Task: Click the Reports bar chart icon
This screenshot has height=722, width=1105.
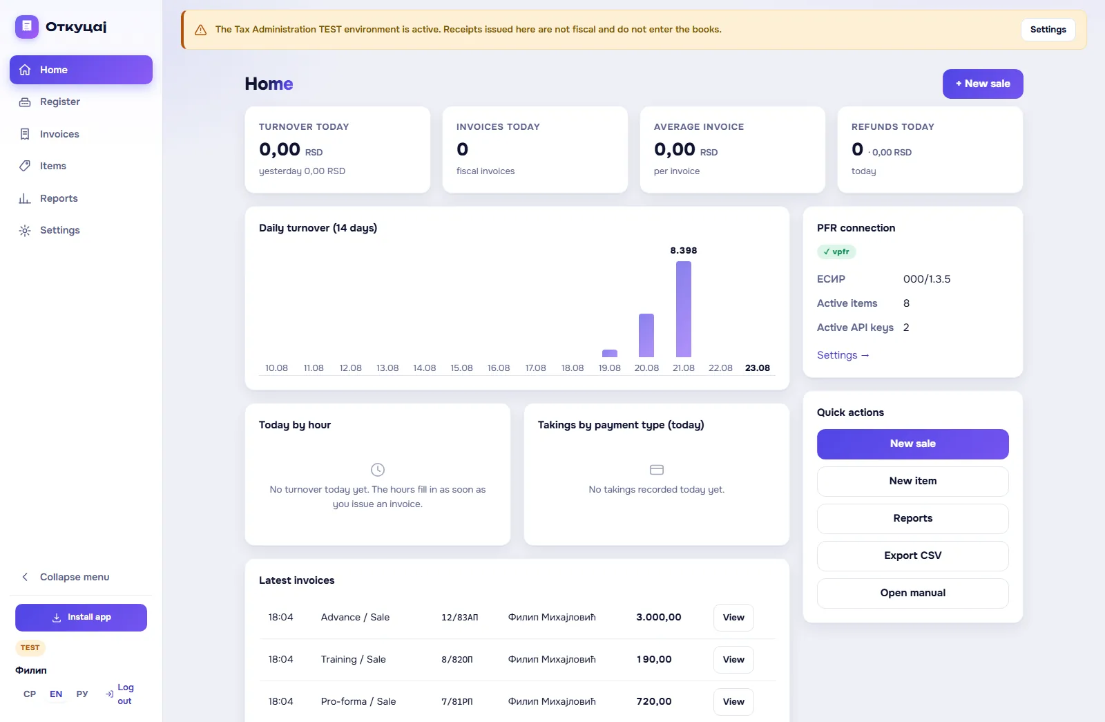Action: pos(25,198)
